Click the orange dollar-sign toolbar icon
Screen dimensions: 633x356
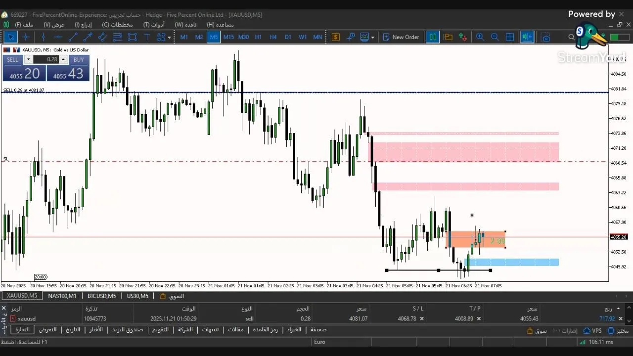pos(336,37)
